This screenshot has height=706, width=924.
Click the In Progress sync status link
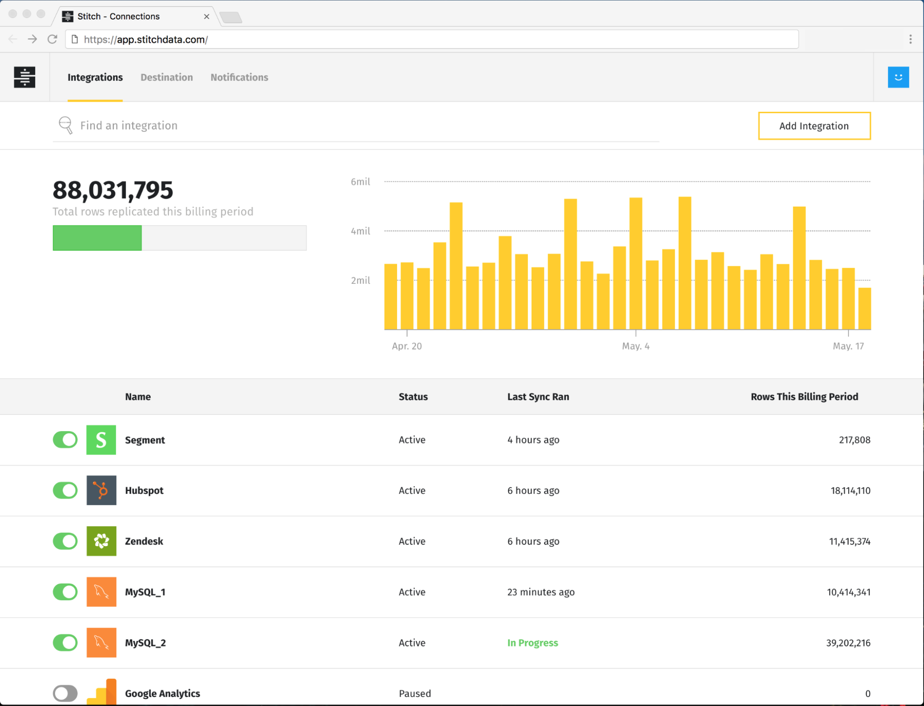tap(532, 642)
